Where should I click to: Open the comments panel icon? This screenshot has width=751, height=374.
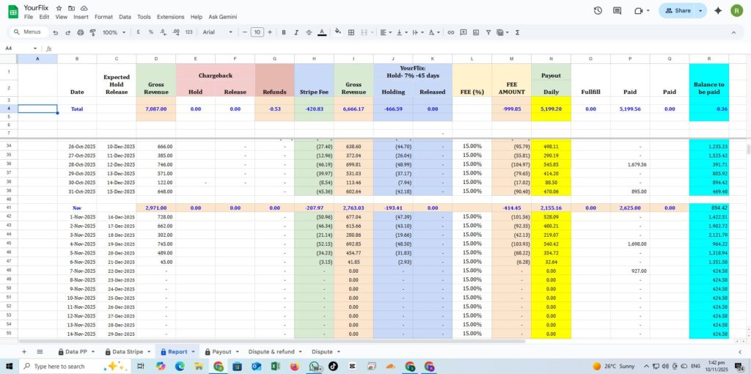coord(617,10)
